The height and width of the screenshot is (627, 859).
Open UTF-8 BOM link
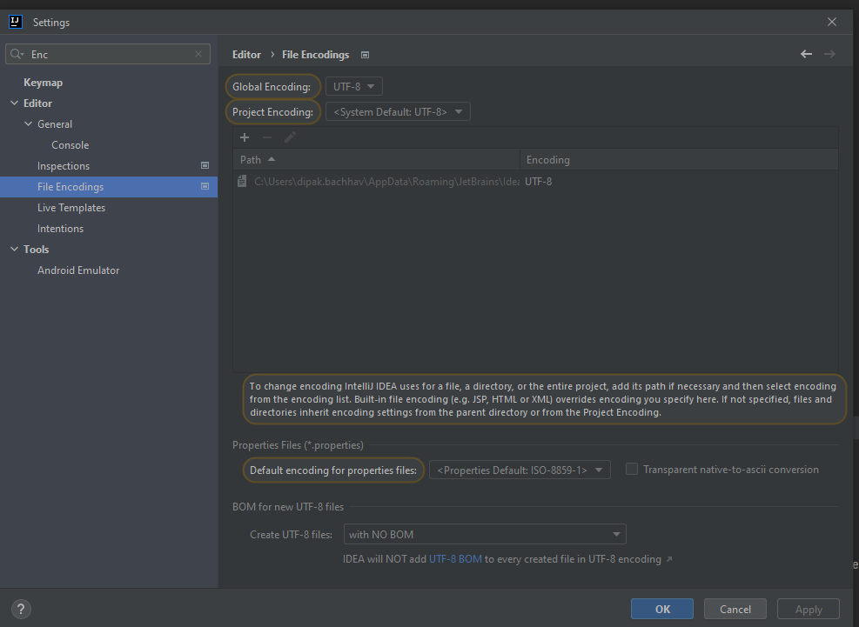coord(455,559)
